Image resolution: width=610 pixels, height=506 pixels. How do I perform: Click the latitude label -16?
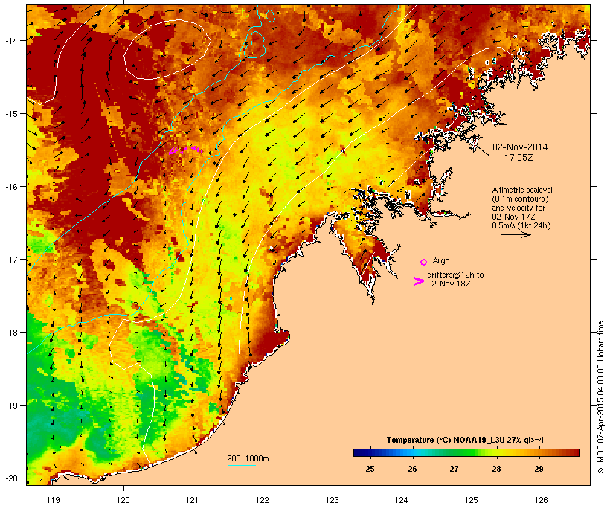point(11,187)
